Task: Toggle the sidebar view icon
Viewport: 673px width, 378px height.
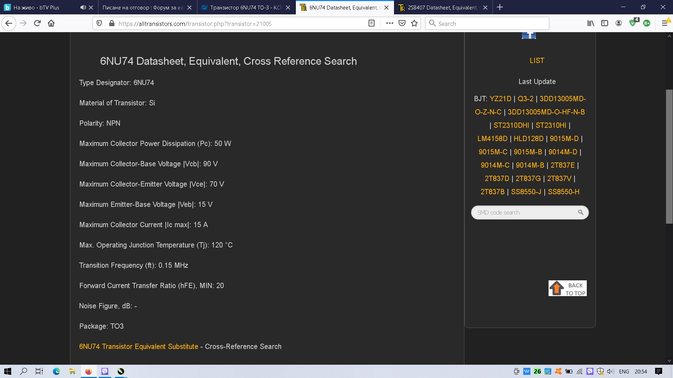Action: click(x=605, y=23)
